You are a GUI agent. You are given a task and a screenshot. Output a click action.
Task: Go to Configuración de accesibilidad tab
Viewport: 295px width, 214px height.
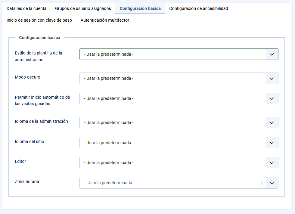click(198, 8)
